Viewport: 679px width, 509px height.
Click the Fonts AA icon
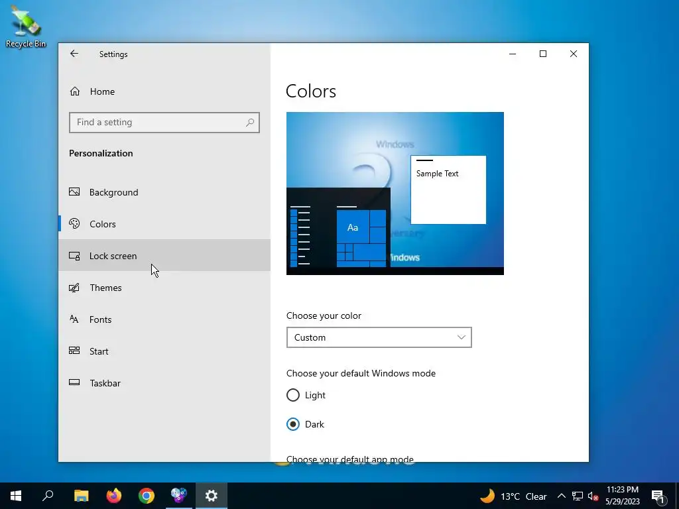74,319
